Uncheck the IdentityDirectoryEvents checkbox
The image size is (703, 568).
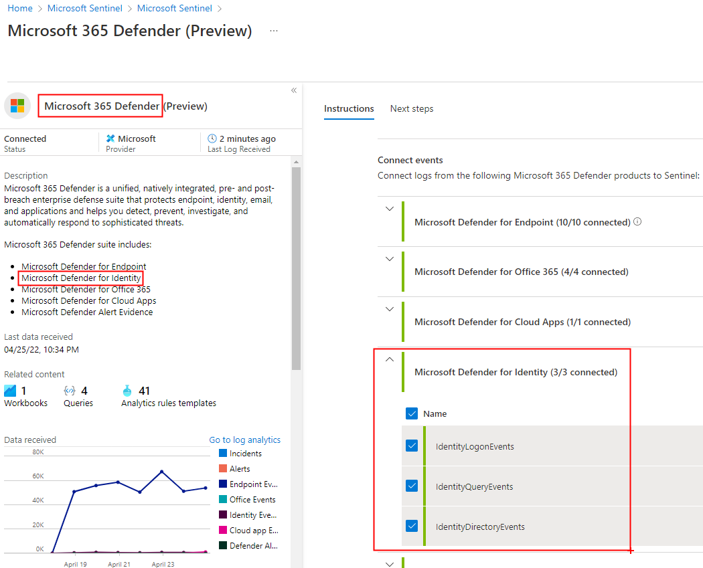(412, 526)
